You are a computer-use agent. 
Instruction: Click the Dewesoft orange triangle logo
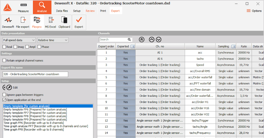pos(7,7)
